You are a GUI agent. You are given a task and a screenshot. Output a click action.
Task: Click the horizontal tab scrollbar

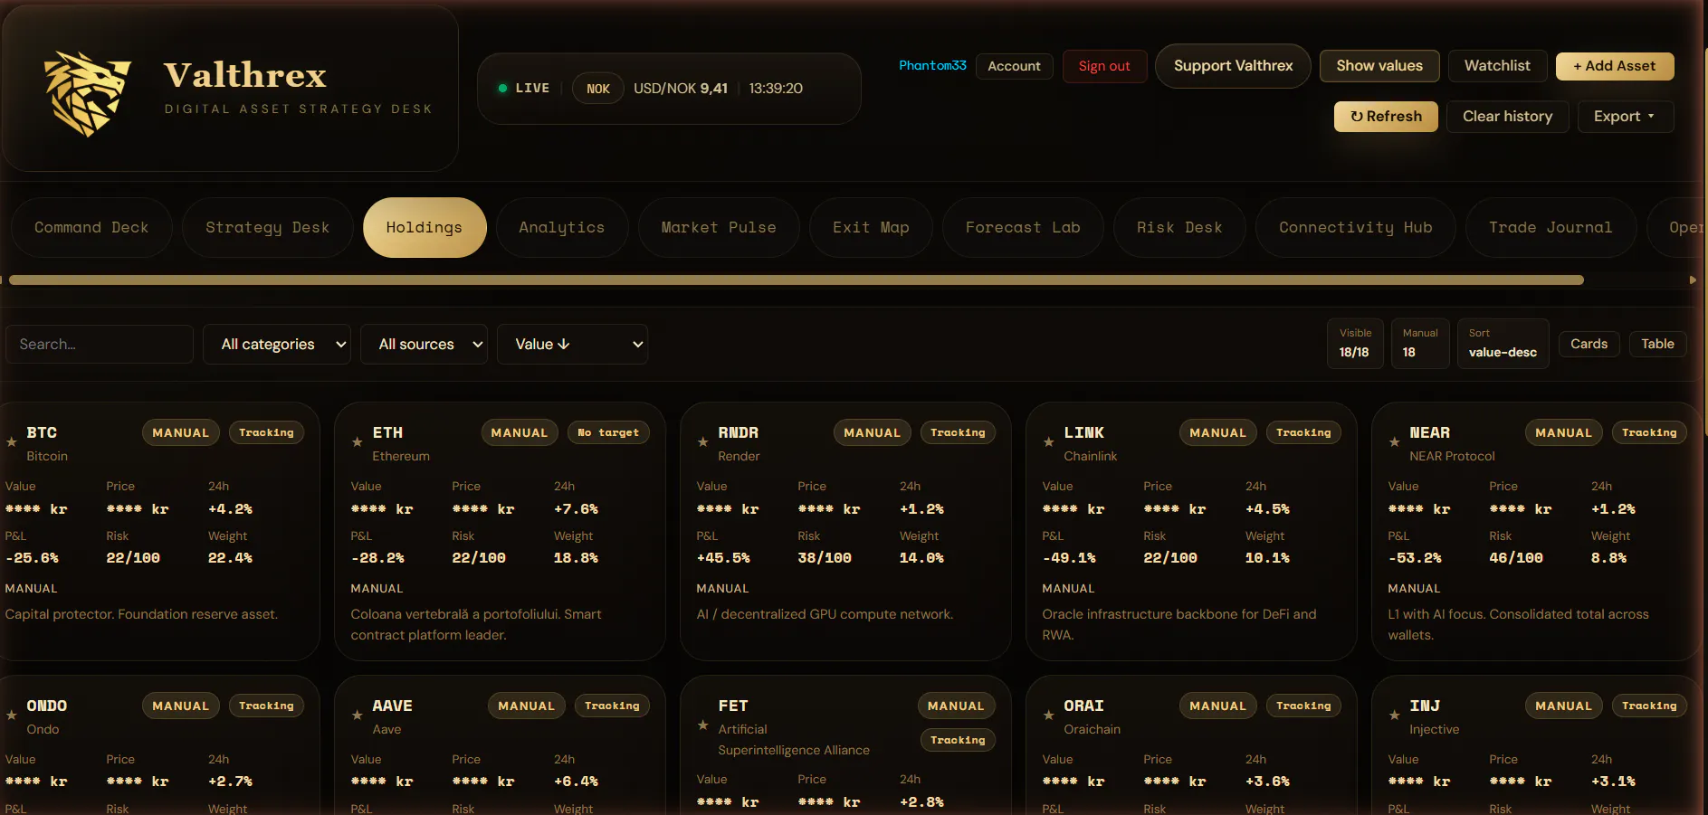point(797,280)
